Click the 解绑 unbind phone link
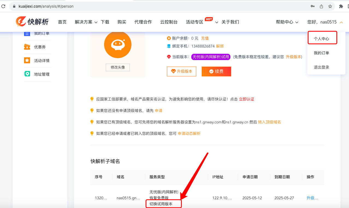The height and width of the screenshot is (208, 349). (x=220, y=46)
